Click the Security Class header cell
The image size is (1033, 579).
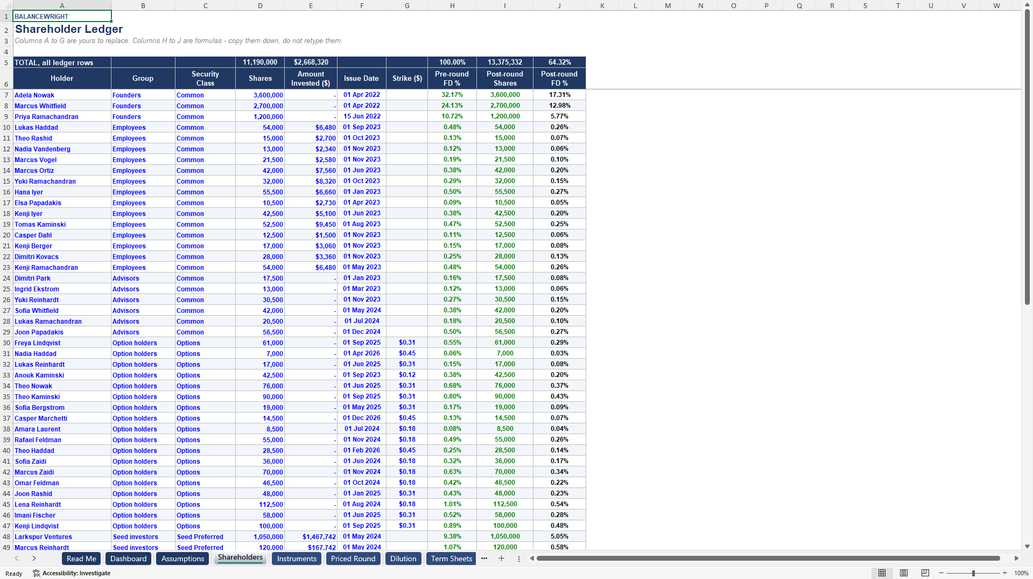(x=205, y=78)
